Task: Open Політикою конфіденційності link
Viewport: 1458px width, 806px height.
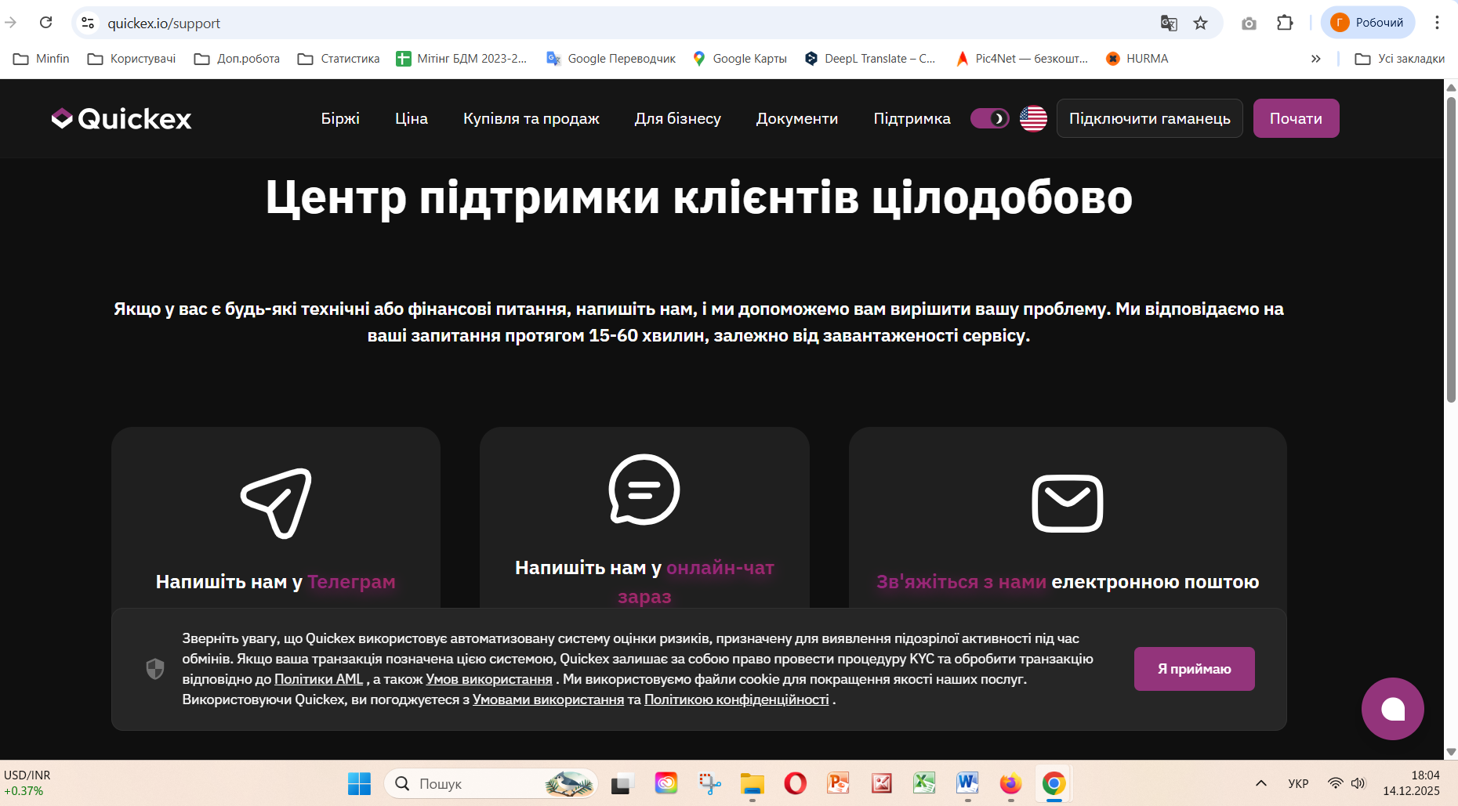Action: pyautogui.click(x=737, y=699)
